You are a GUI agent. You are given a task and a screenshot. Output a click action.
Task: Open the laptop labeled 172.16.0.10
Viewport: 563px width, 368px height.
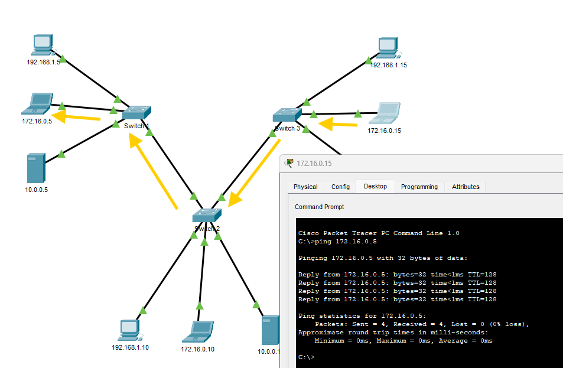[197, 331]
